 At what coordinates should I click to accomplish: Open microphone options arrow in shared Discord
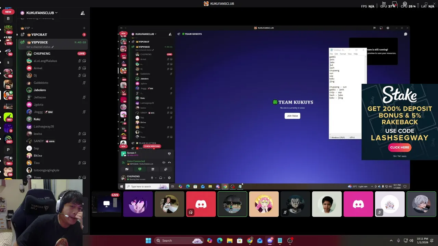pyautogui.click(x=156, y=178)
